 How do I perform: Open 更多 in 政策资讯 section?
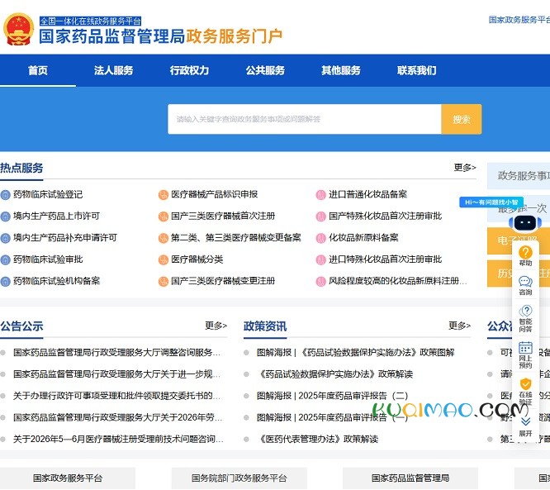[459, 326]
